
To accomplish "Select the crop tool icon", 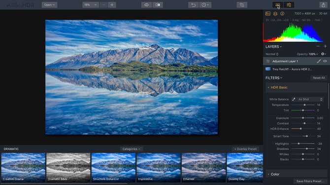I will coord(242,5).
